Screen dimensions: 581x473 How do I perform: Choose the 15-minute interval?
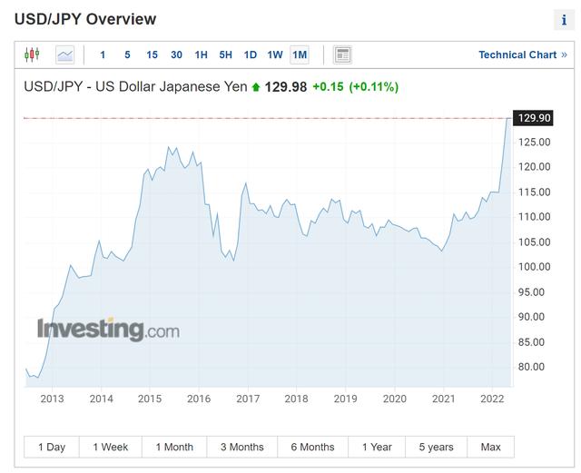[152, 54]
